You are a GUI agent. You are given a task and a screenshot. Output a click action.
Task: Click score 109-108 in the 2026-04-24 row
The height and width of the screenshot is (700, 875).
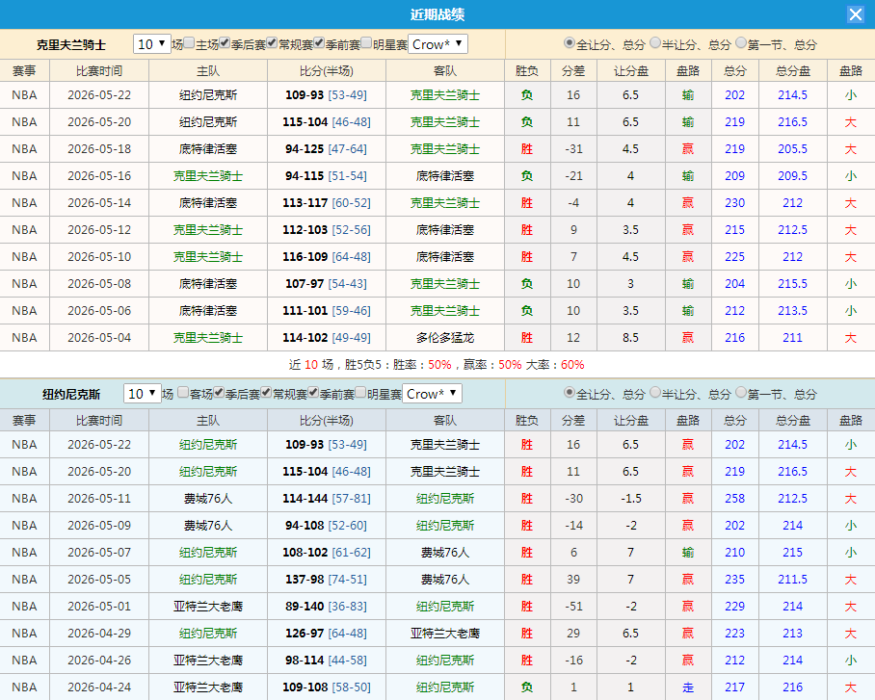tap(305, 687)
